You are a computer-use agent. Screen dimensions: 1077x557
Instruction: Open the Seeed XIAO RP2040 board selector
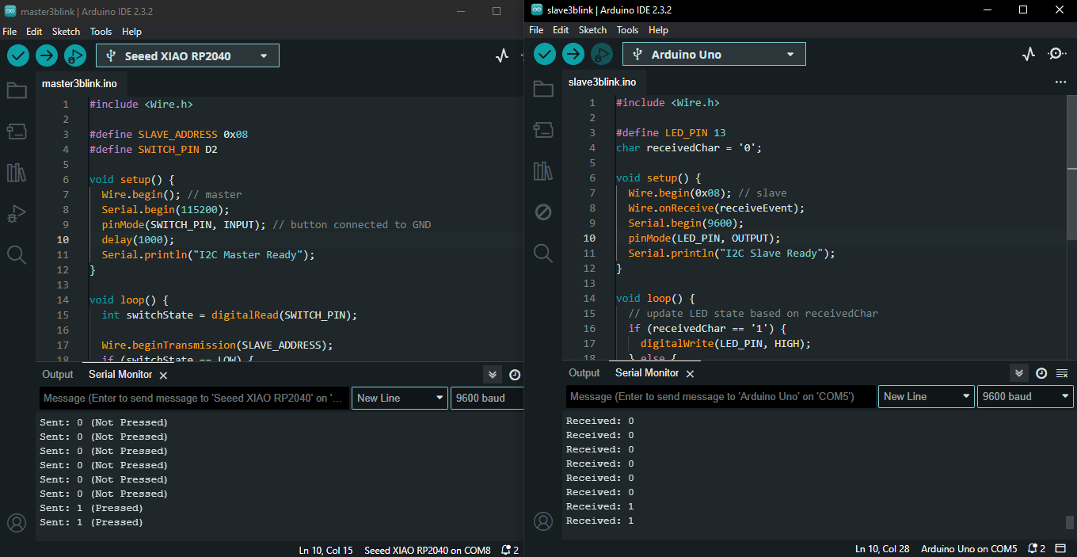tap(188, 55)
